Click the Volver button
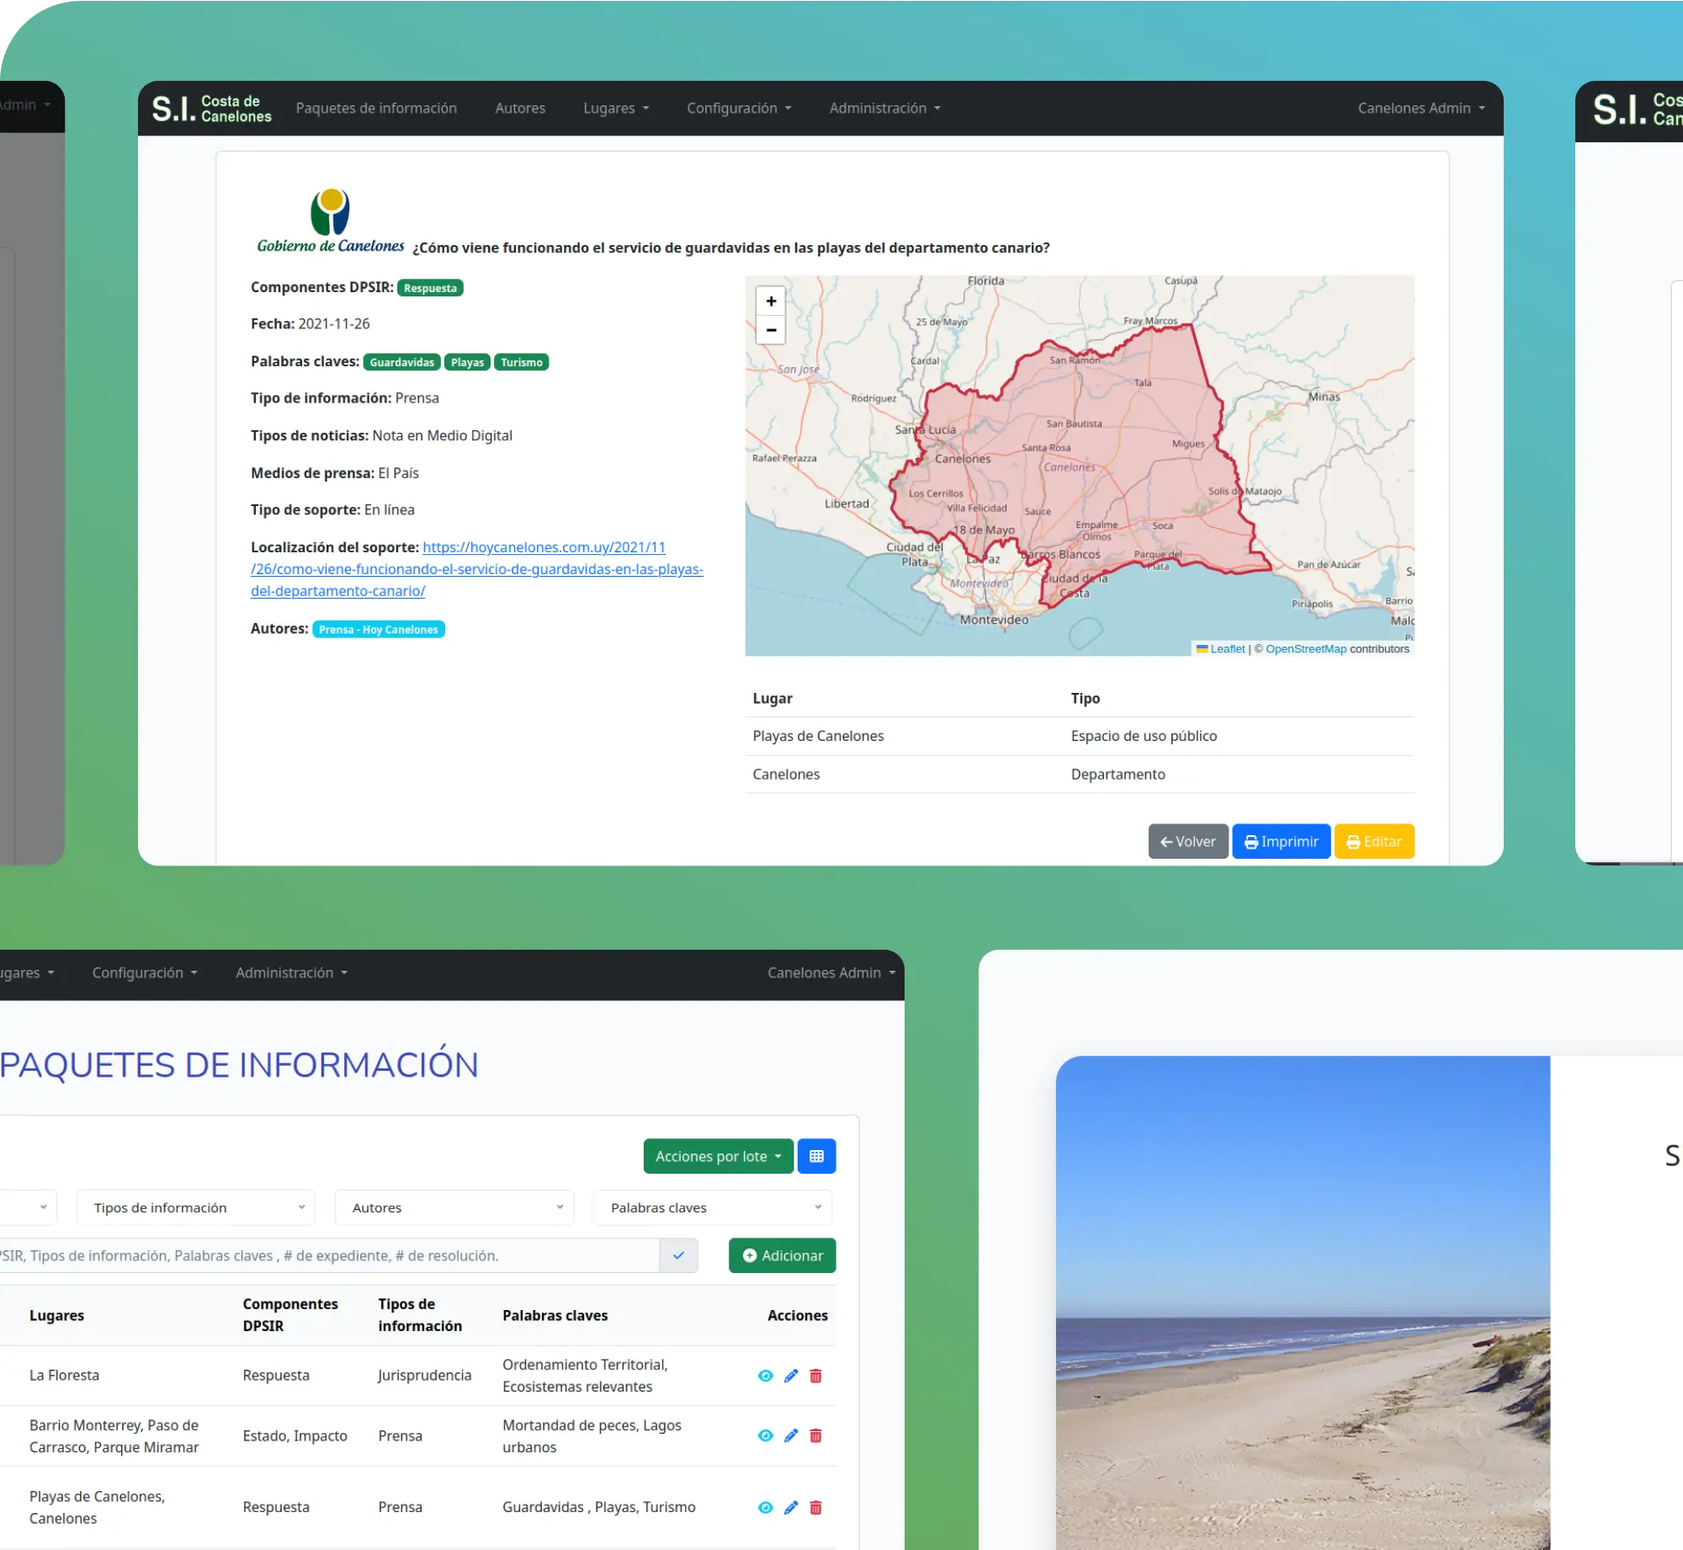Image resolution: width=1683 pixels, height=1550 pixels. tap(1187, 841)
